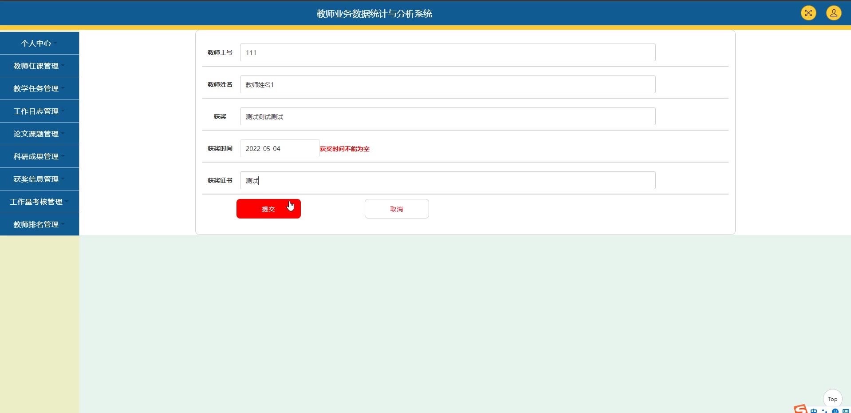Click into the 获奖证书 input field
Image resolution: width=851 pixels, height=413 pixels.
(x=448, y=180)
